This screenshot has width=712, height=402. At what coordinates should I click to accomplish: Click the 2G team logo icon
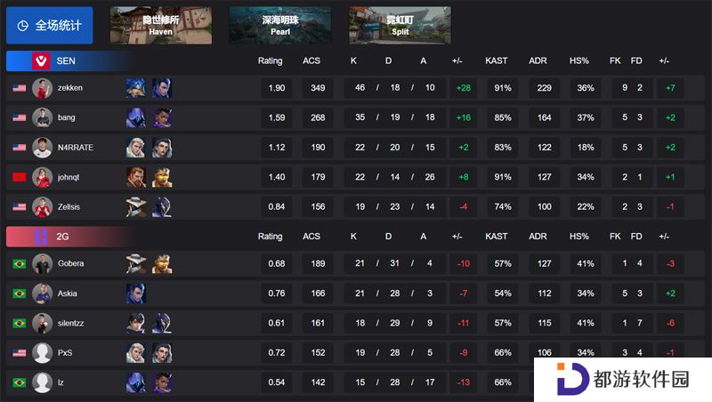click(x=41, y=237)
